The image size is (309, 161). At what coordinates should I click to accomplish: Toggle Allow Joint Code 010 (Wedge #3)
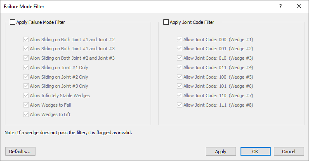pyautogui.click(x=179, y=58)
